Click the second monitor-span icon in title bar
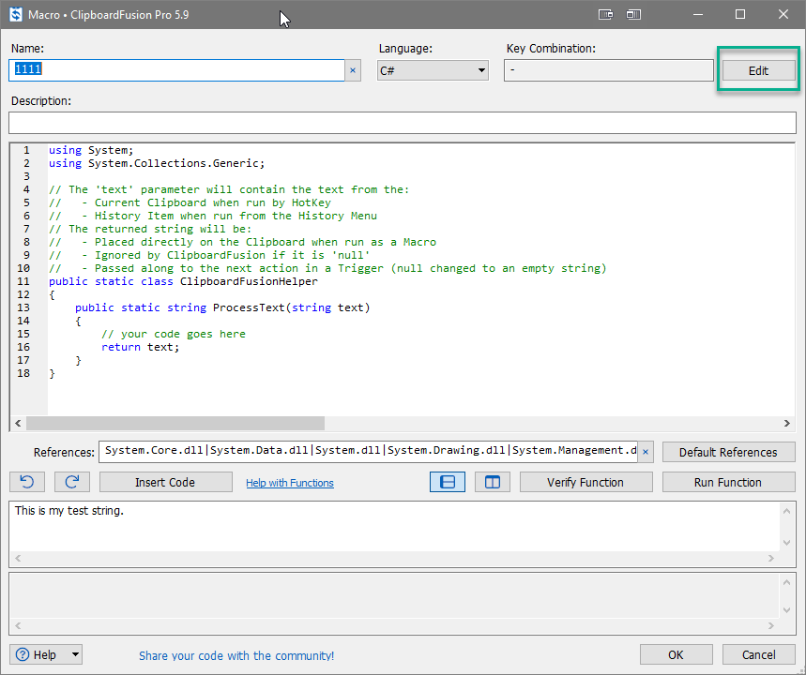The width and height of the screenshot is (806, 675). click(x=633, y=14)
